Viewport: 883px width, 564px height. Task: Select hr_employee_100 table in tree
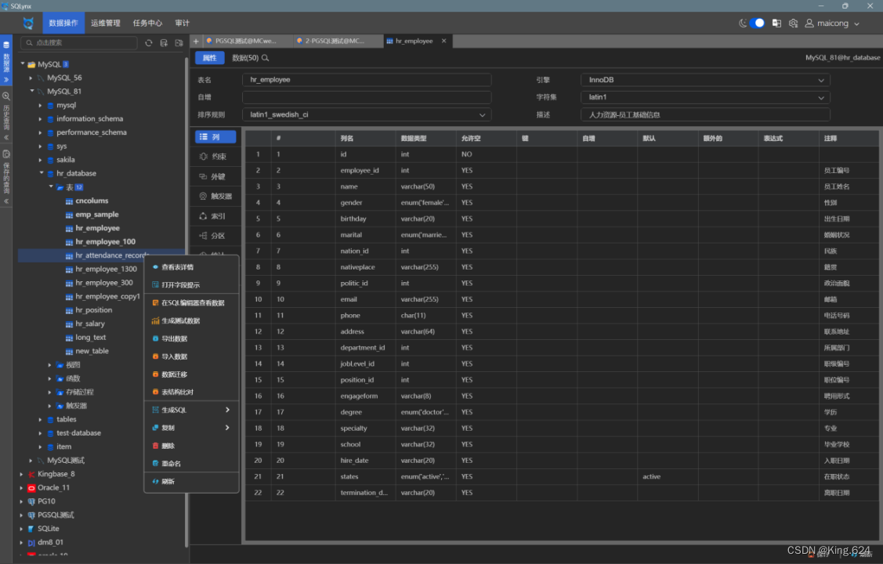coord(105,241)
